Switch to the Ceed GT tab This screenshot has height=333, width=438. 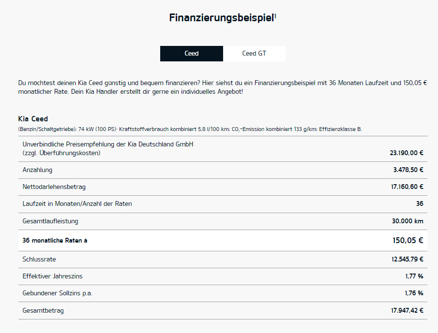[254, 54]
